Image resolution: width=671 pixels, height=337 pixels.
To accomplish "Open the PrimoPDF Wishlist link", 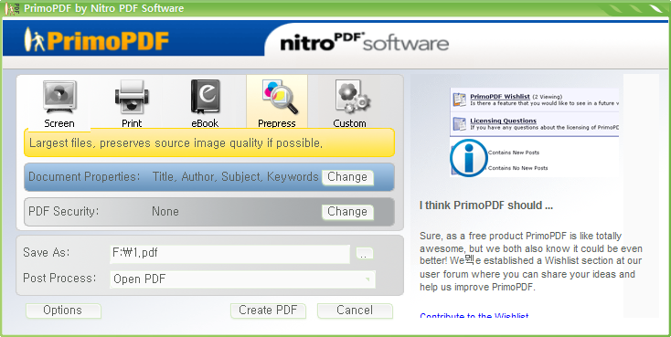I will [x=500, y=97].
